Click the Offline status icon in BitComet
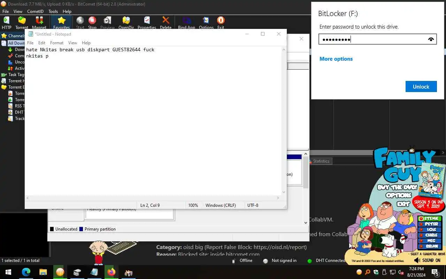Viewport: 446px width, 279px height. [233, 261]
